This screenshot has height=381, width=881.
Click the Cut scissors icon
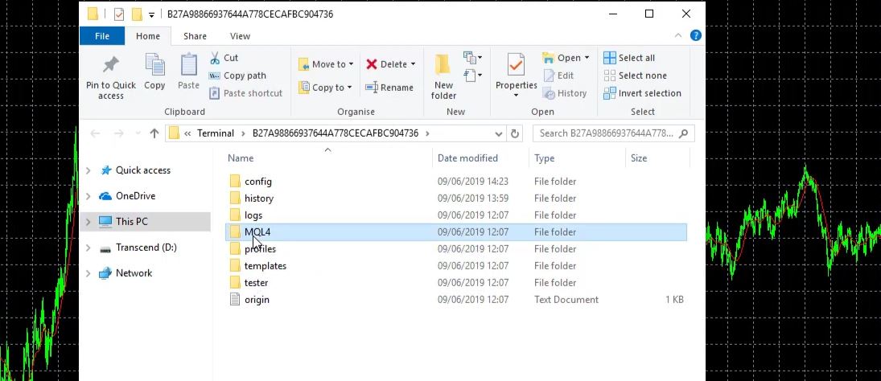click(216, 58)
